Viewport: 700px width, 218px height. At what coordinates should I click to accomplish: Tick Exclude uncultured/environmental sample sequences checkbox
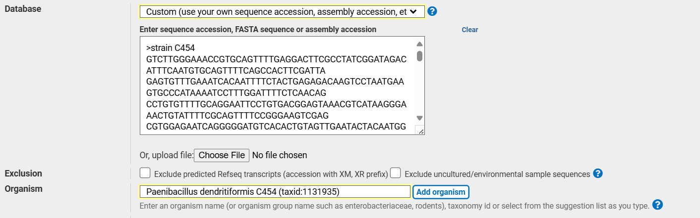pos(396,173)
